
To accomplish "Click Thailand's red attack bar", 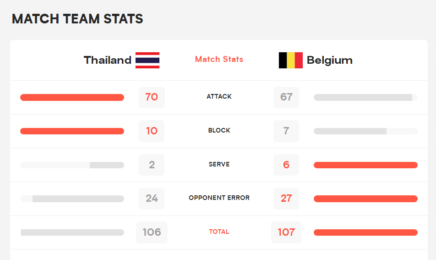I will 72,97.
